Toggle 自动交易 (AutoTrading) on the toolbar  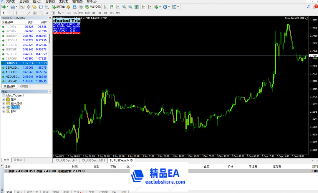click(x=92, y=7)
